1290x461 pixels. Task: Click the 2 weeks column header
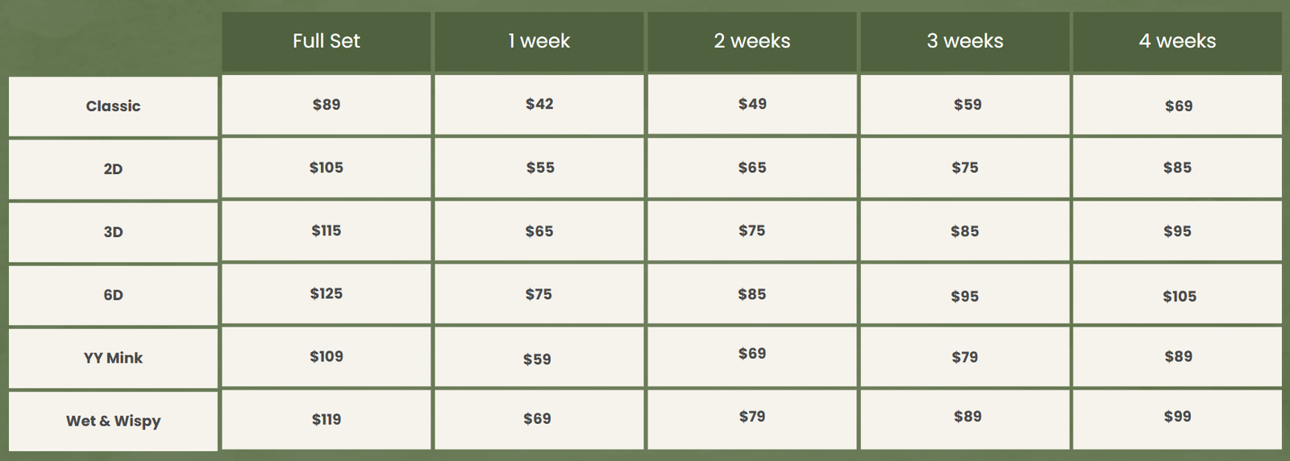tap(751, 41)
